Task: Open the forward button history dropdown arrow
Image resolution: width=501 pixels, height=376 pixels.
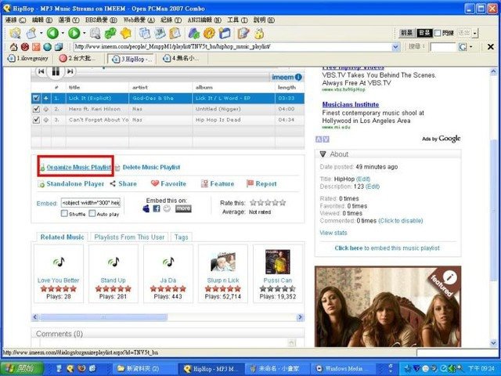Action: pyautogui.click(x=84, y=33)
